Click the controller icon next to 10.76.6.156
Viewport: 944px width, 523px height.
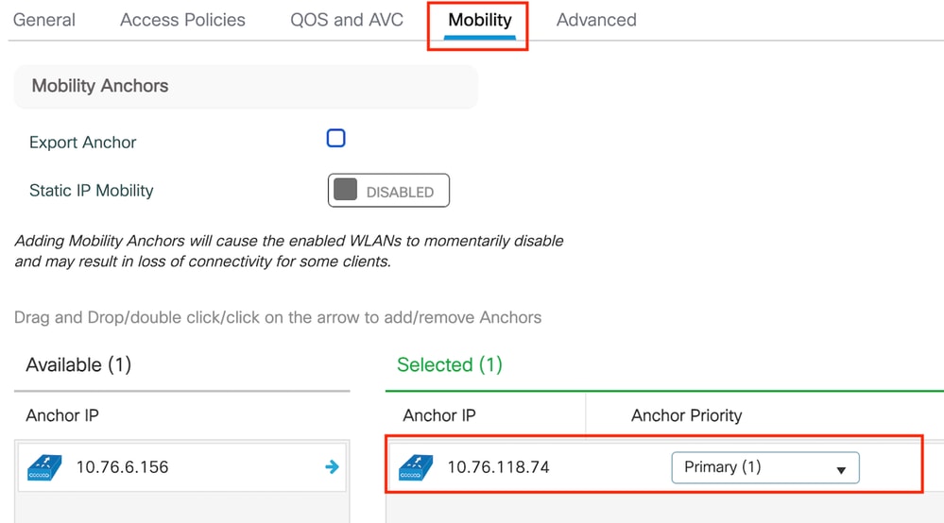pyautogui.click(x=44, y=467)
